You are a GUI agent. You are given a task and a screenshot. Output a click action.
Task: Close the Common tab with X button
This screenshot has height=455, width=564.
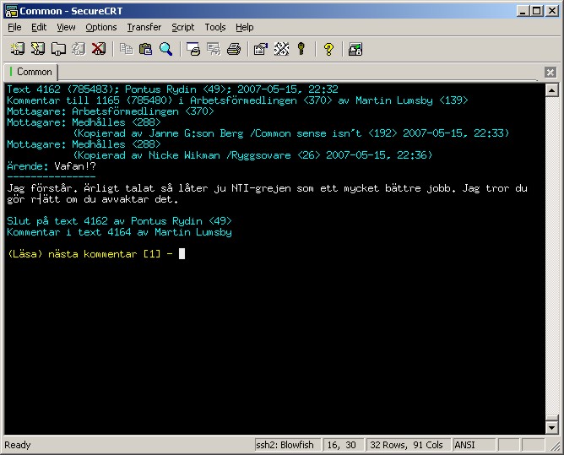[x=550, y=73]
